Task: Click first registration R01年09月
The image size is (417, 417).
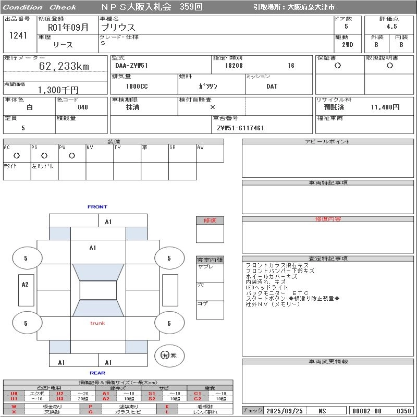Action: (68, 27)
